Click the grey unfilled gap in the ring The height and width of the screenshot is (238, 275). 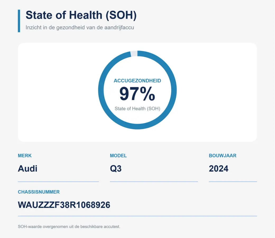134,54
